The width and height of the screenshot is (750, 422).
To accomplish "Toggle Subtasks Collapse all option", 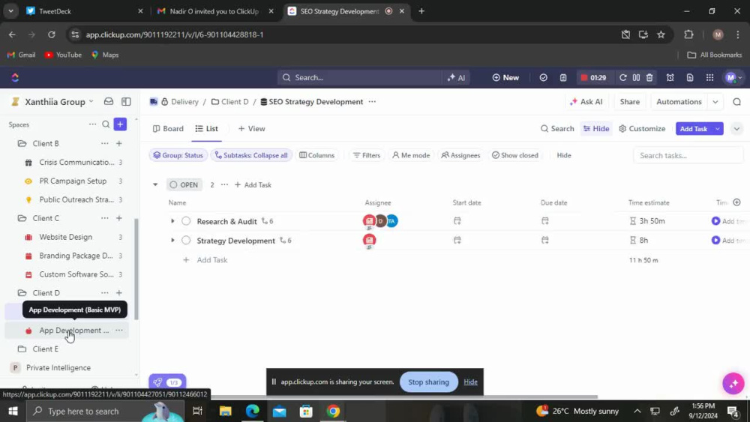I will click(x=251, y=155).
